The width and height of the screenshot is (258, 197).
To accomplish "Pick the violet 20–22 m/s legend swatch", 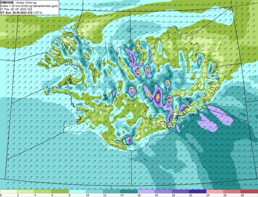I will pos(181,192).
